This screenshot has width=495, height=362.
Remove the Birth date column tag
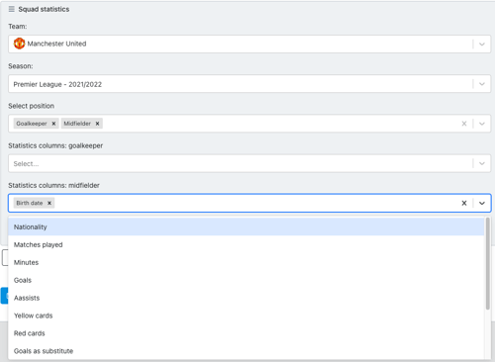tap(49, 203)
